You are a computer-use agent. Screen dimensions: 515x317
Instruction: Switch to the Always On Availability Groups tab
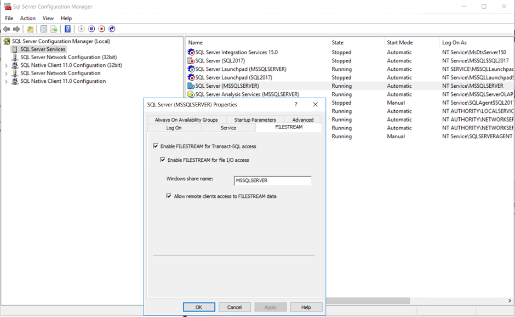(186, 120)
